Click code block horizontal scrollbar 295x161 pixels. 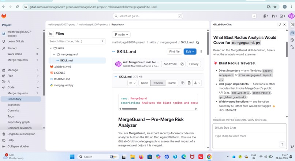(130, 109)
